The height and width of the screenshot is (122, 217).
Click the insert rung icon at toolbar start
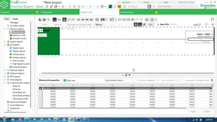(40, 20)
